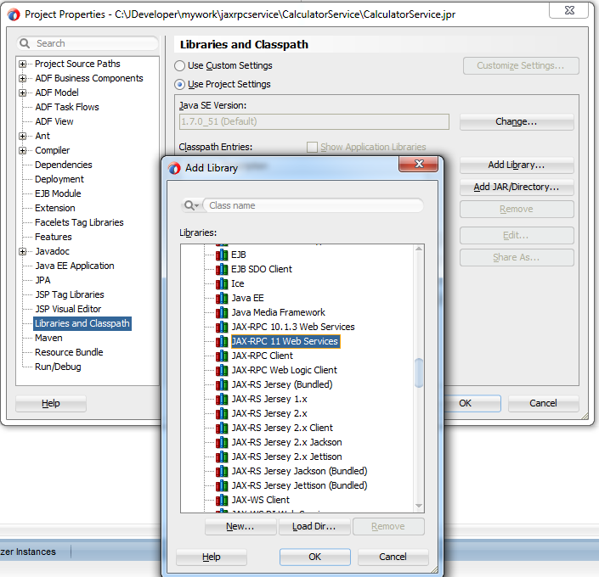Click the JDeveloper icon in Project Properties title
599x577 pixels.
point(14,14)
